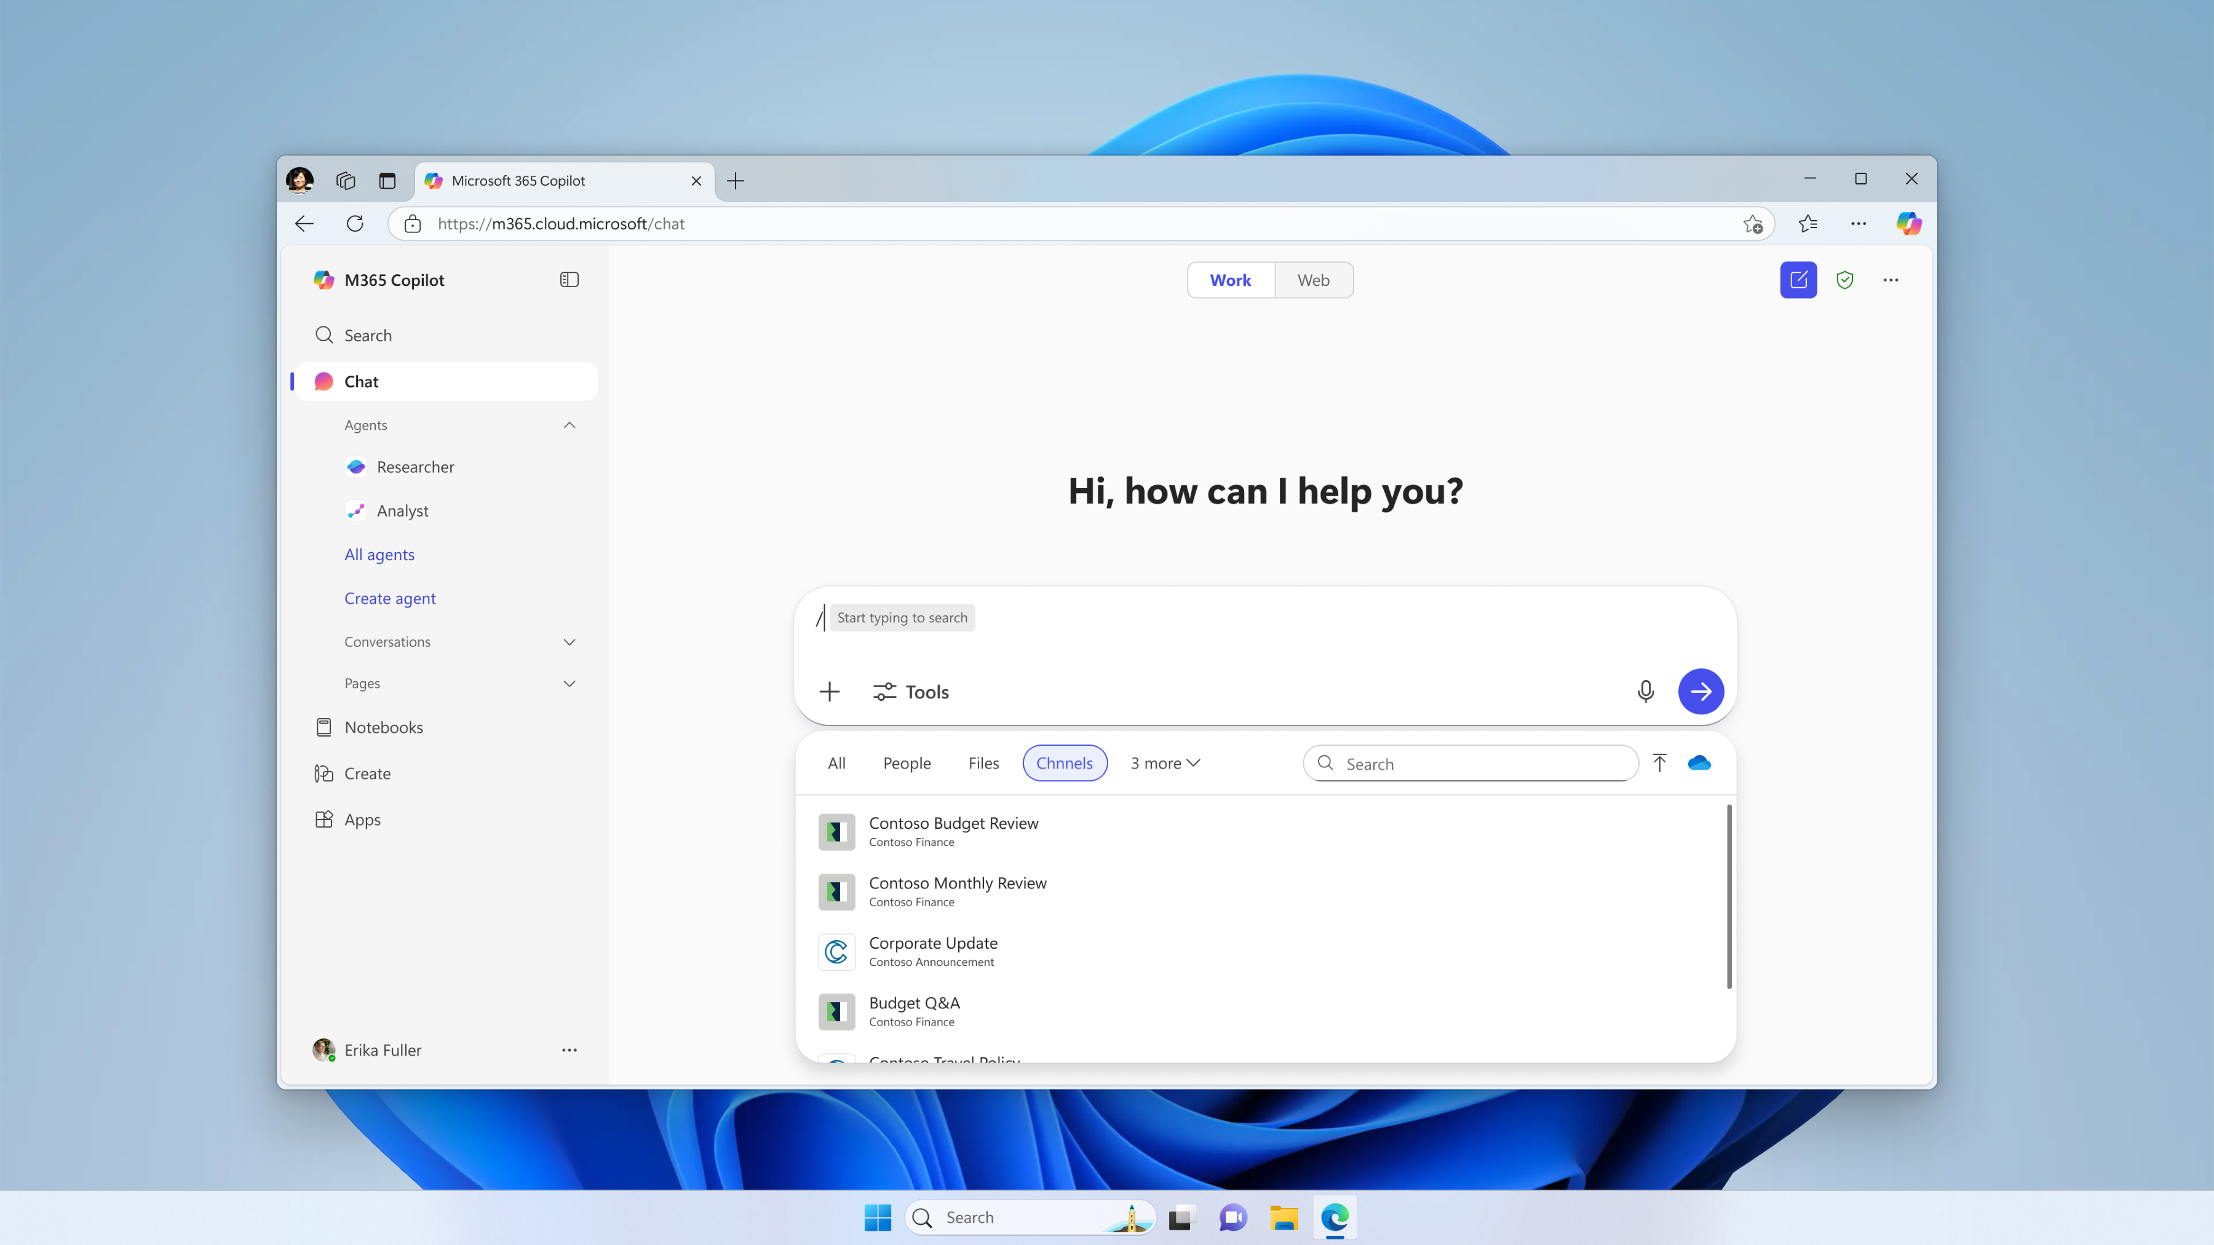This screenshot has width=2214, height=1245.
Task: Click the plus attach icon in prompt box
Action: (830, 692)
